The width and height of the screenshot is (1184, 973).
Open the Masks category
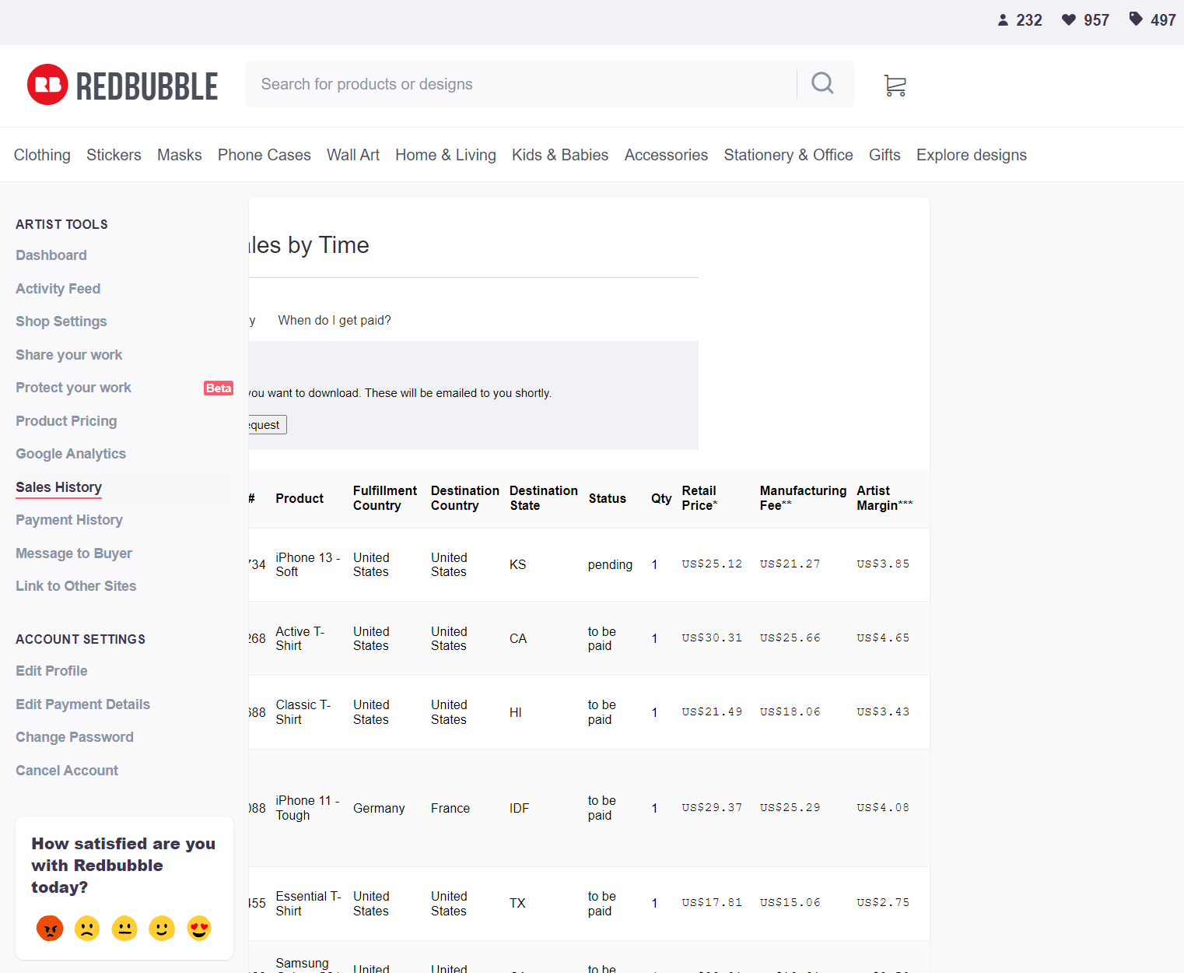tap(180, 155)
